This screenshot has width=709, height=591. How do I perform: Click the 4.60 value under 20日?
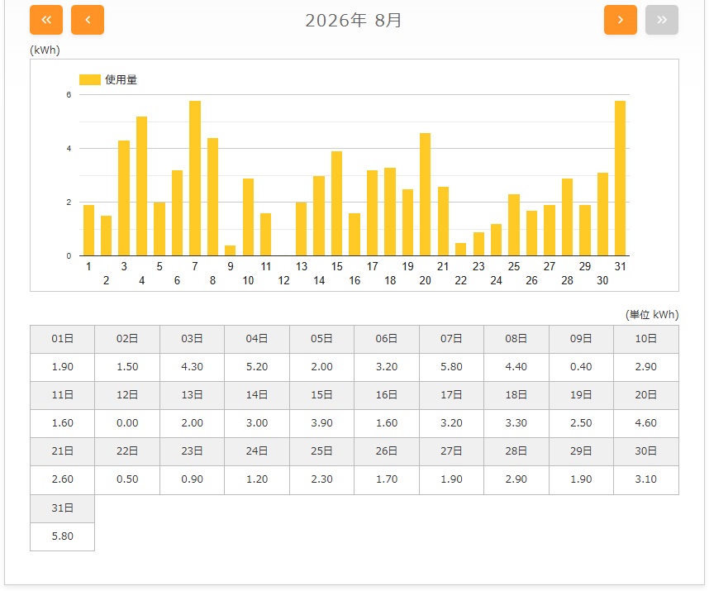pos(645,422)
